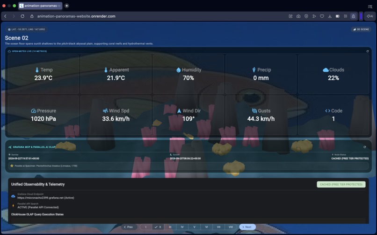Reload the page with refresh icon
The height and width of the screenshot is (235, 377).
(22, 16)
